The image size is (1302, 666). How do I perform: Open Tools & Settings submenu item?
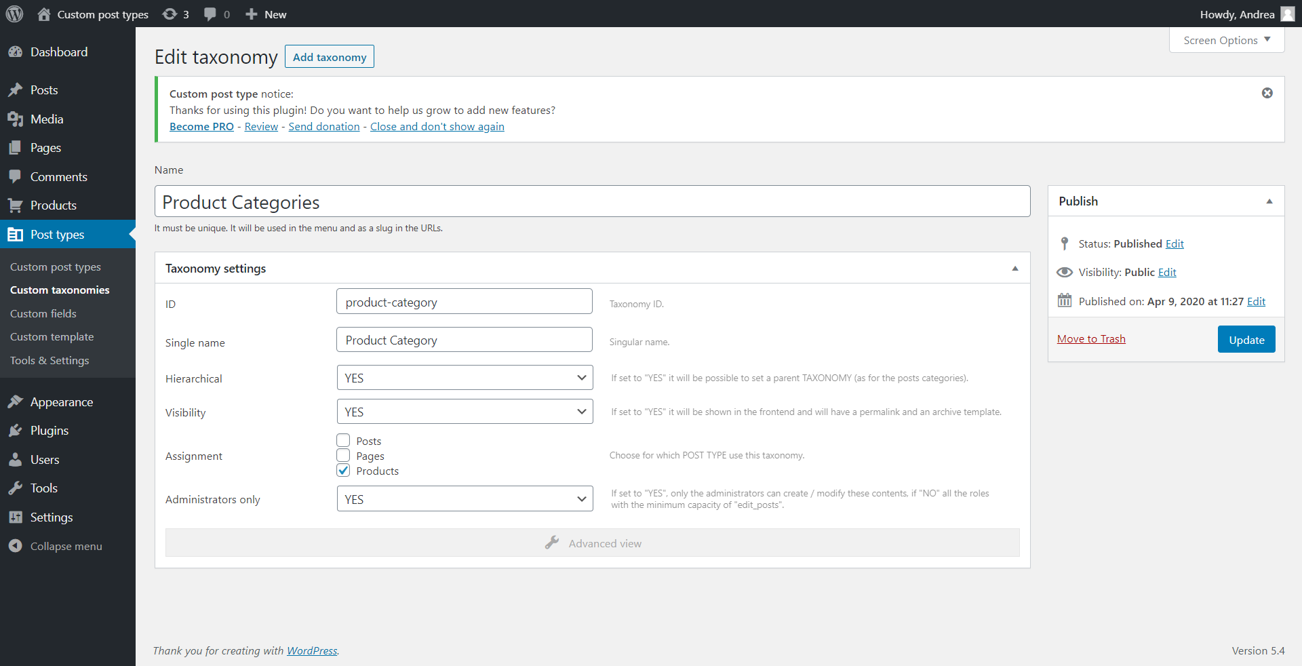click(50, 361)
